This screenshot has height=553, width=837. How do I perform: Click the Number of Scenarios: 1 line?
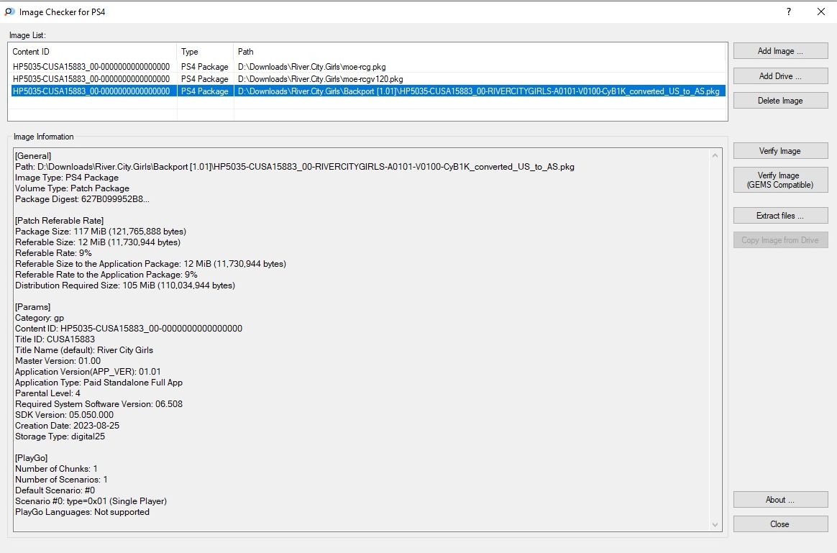point(61,480)
